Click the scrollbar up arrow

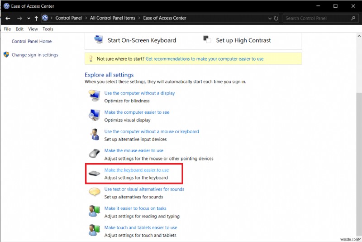coord(359,36)
